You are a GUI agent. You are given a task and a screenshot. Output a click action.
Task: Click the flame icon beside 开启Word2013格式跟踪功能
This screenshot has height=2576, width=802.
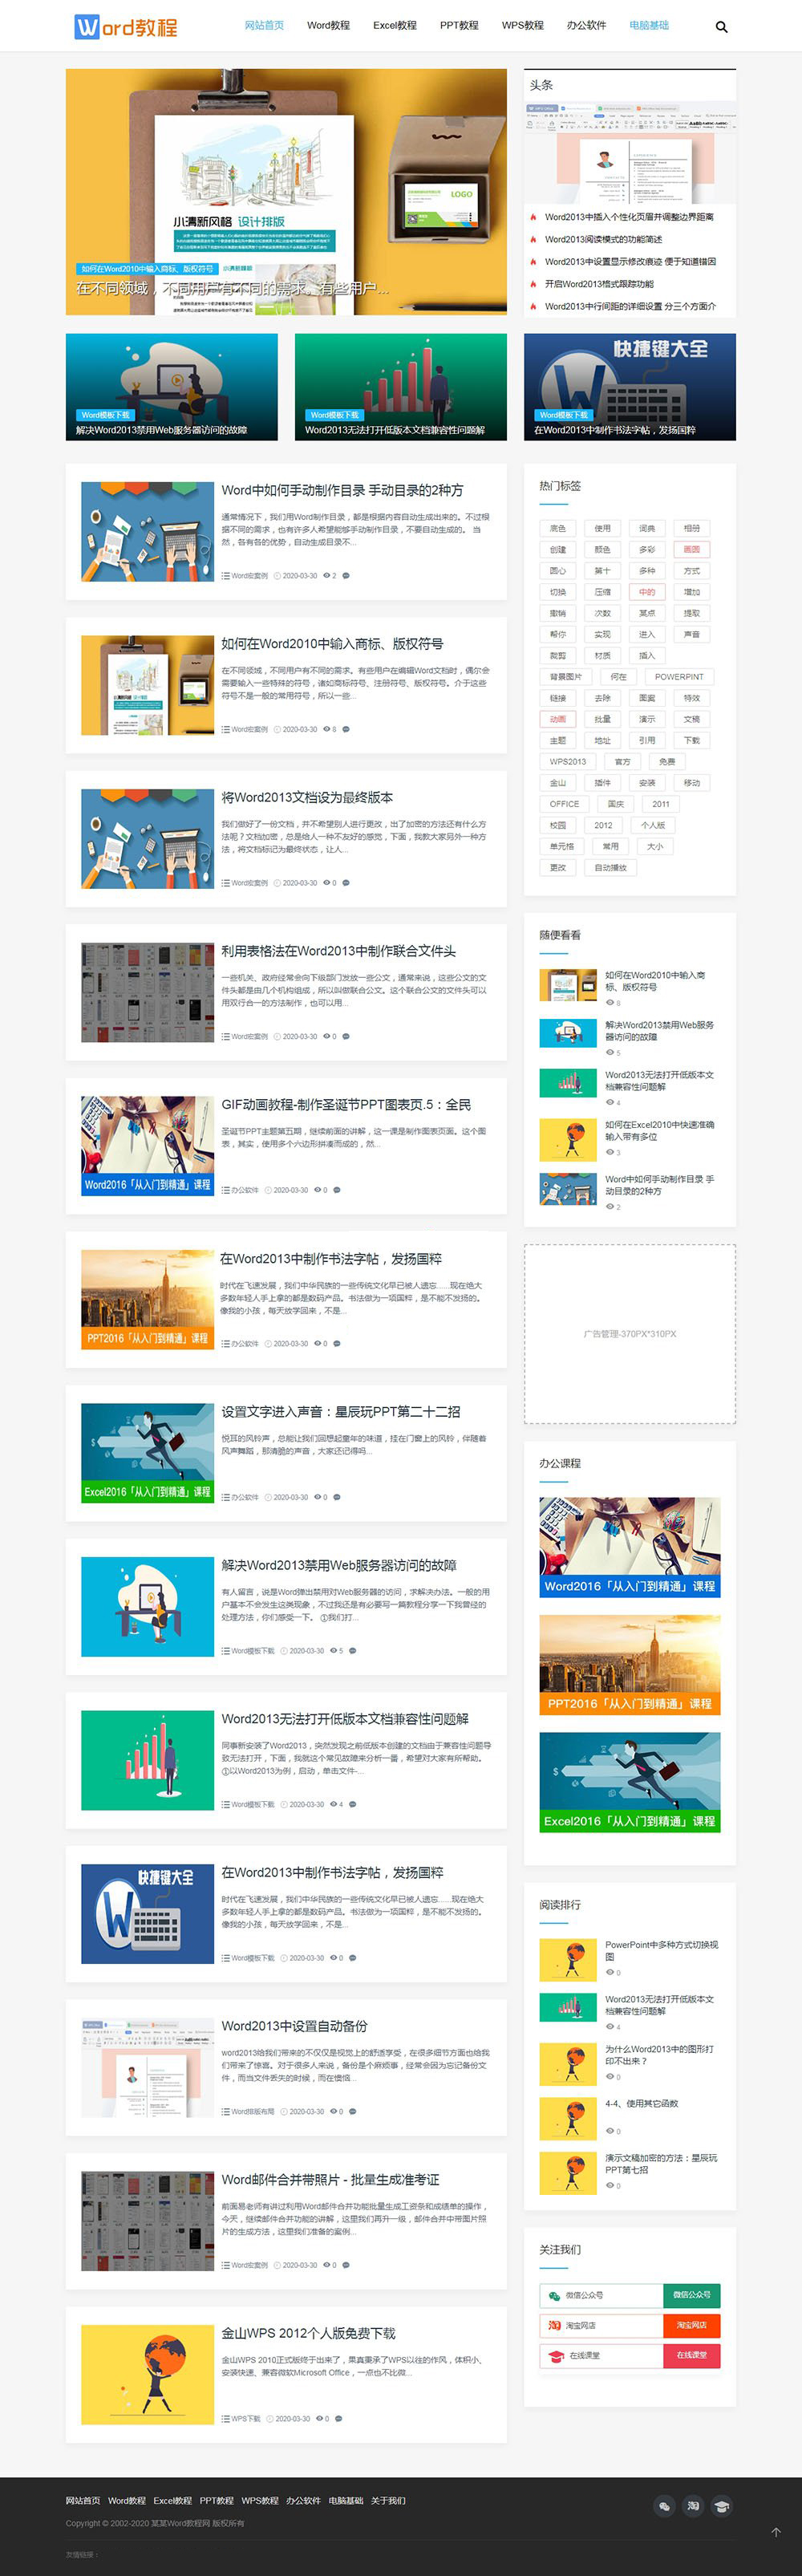(533, 284)
